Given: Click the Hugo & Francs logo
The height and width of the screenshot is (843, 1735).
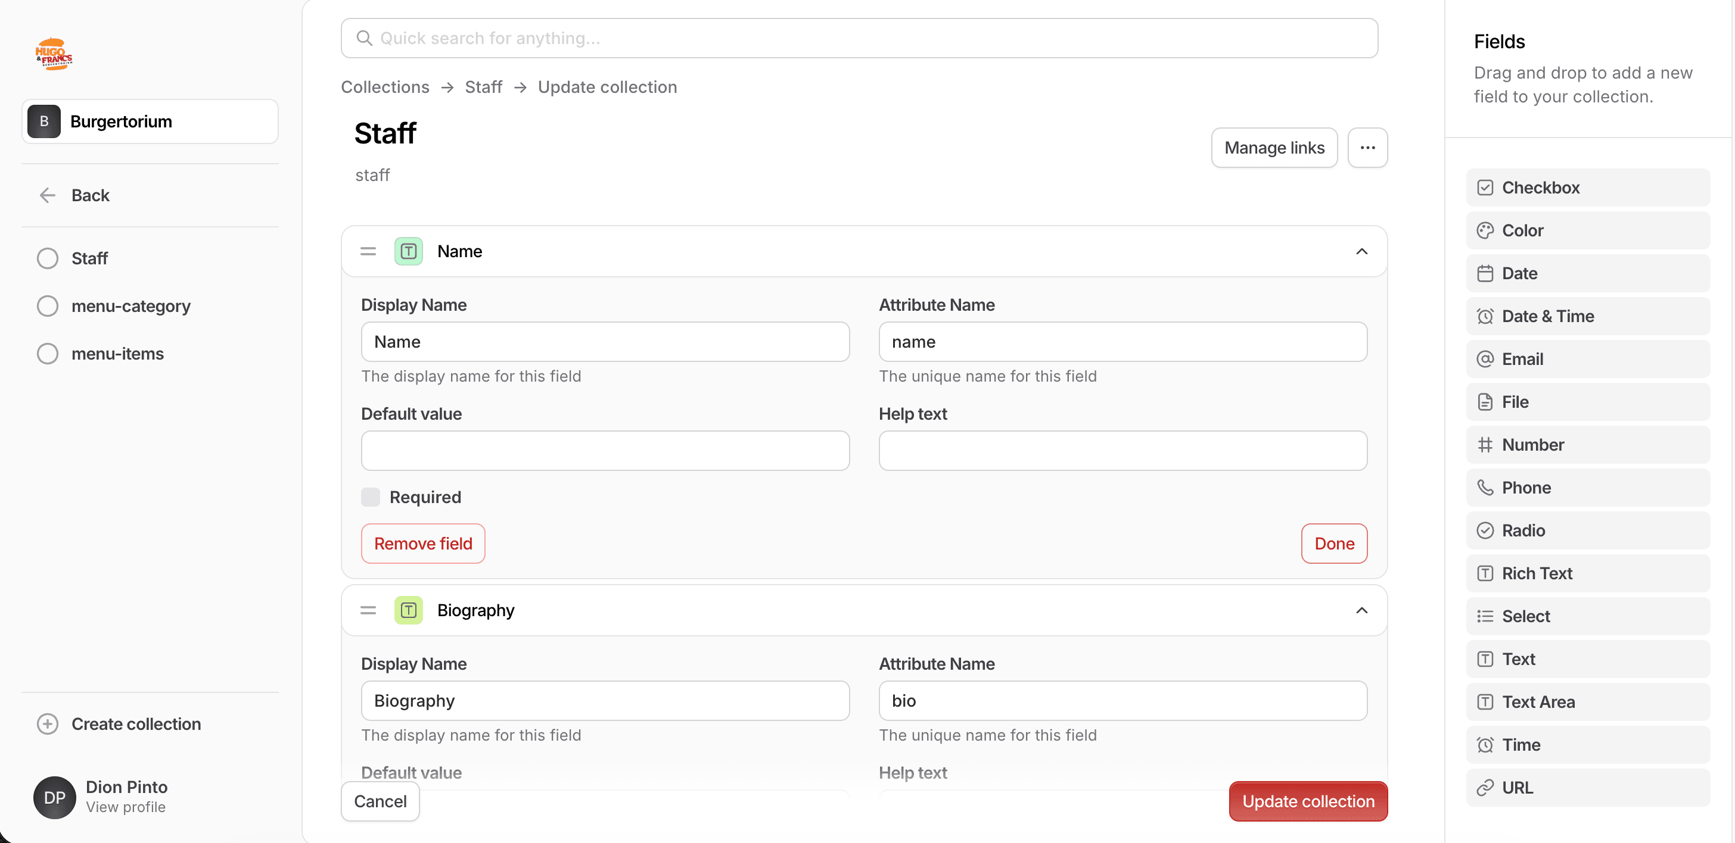Looking at the screenshot, I should [x=54, y=54].
